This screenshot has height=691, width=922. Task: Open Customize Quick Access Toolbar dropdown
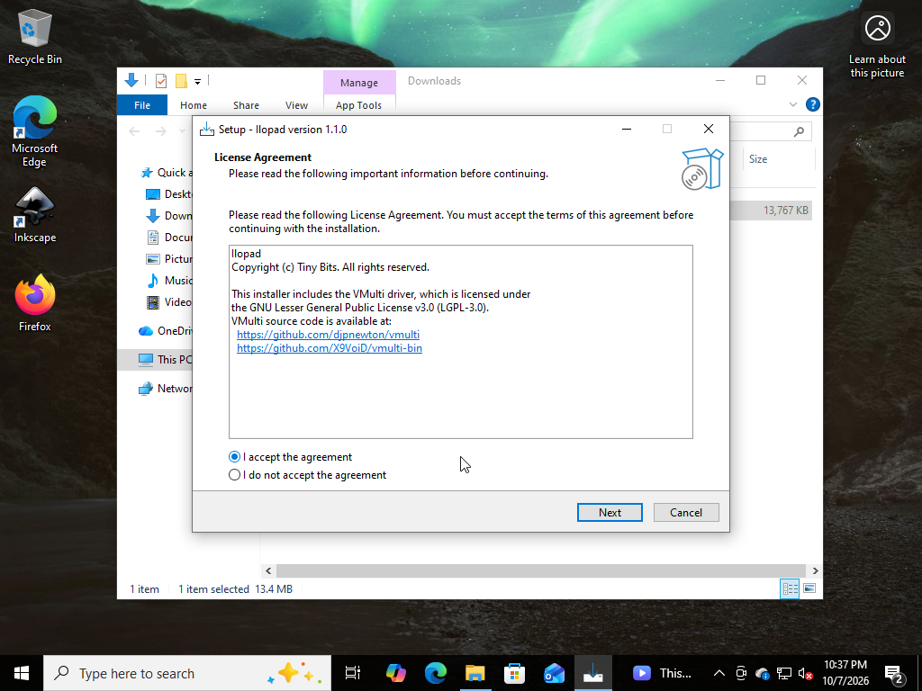click(197, 82)
